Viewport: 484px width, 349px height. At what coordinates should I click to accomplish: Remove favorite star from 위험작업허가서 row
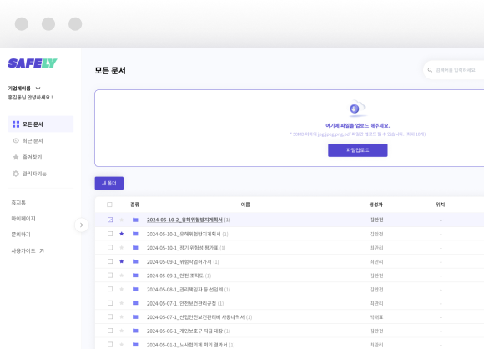[x=122, y=261]
